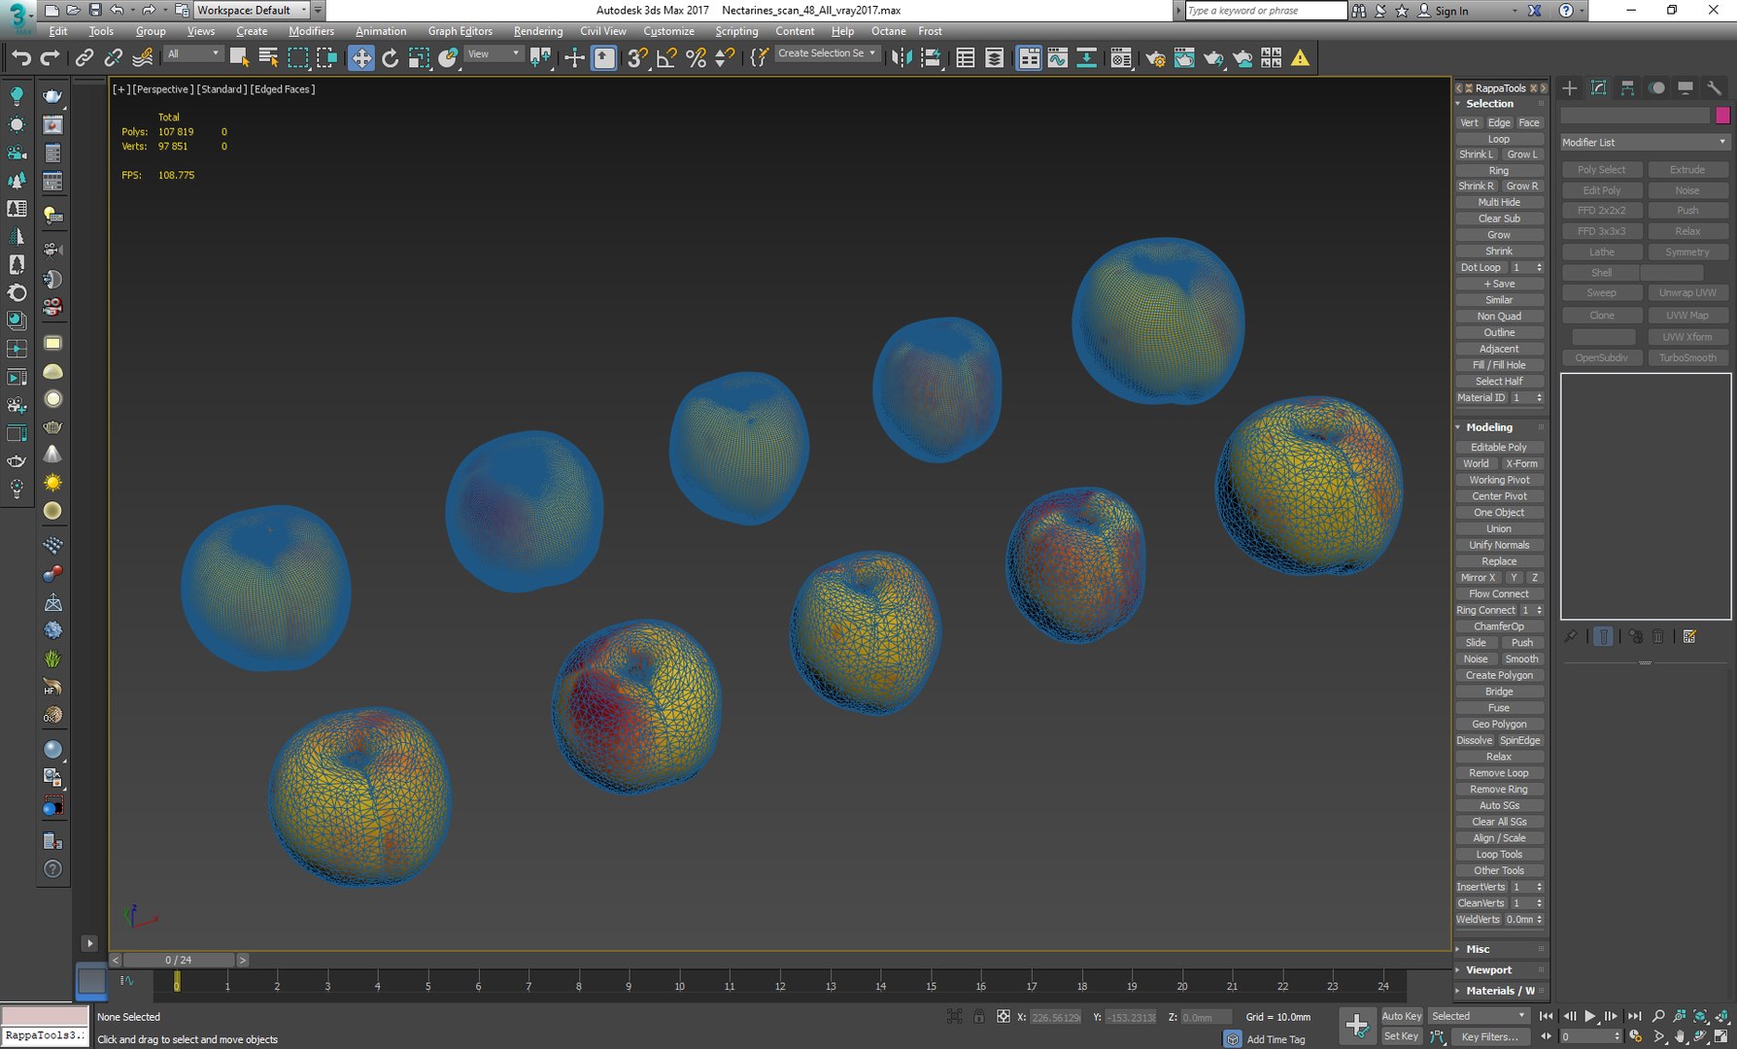Open the Scripting menu
The height and width of the screenshot is (1049, 1737).
pyautogui.click(x=736, y=31)
